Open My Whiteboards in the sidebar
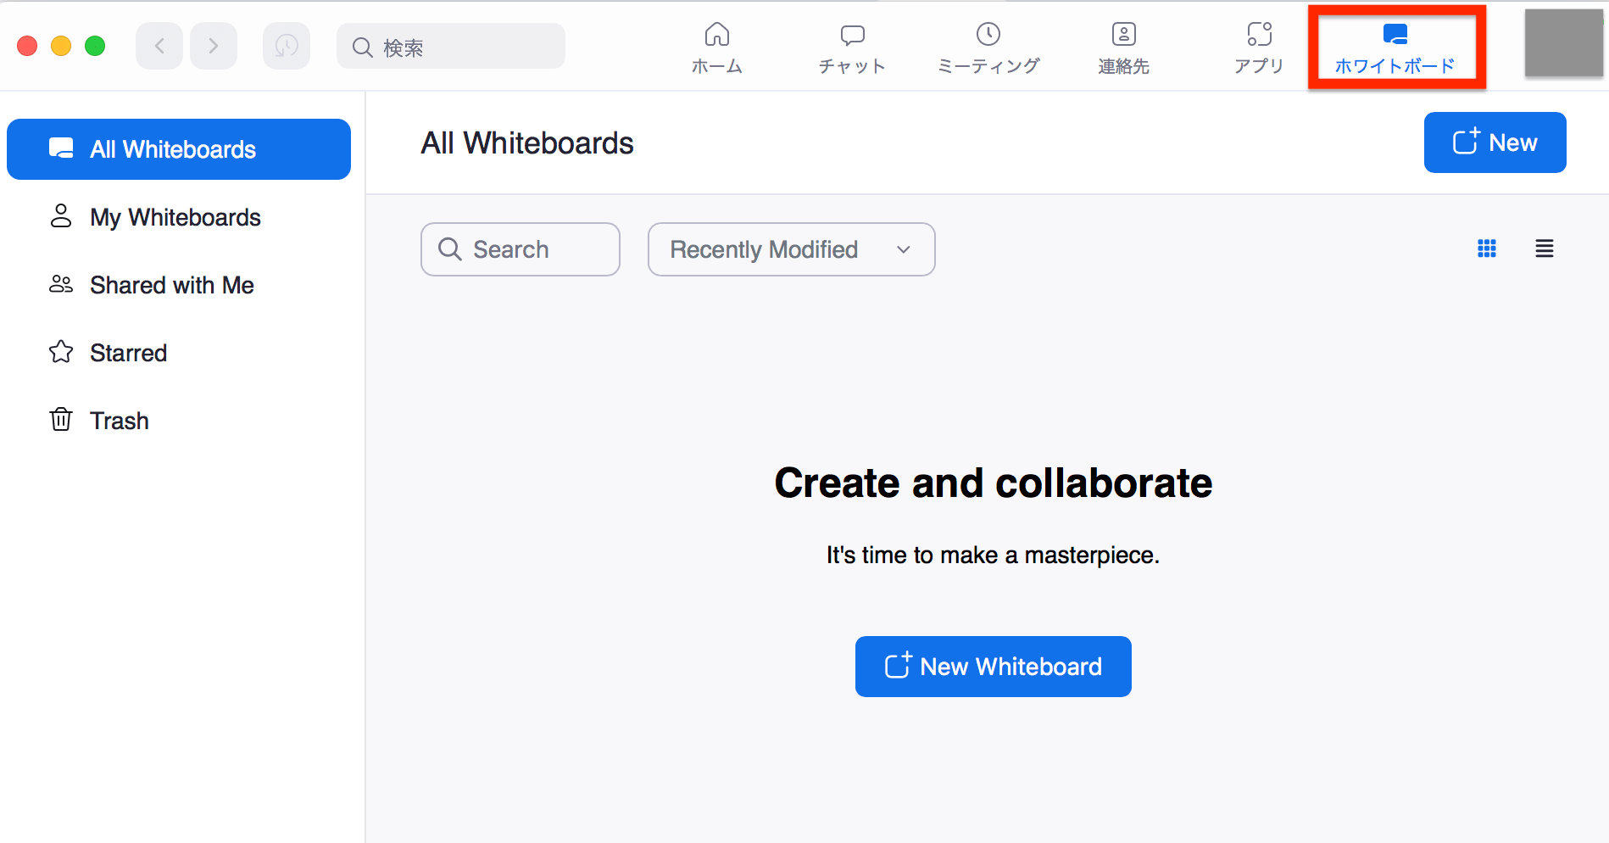Viewport: 1609px width, 843px height. pos(175,217)
